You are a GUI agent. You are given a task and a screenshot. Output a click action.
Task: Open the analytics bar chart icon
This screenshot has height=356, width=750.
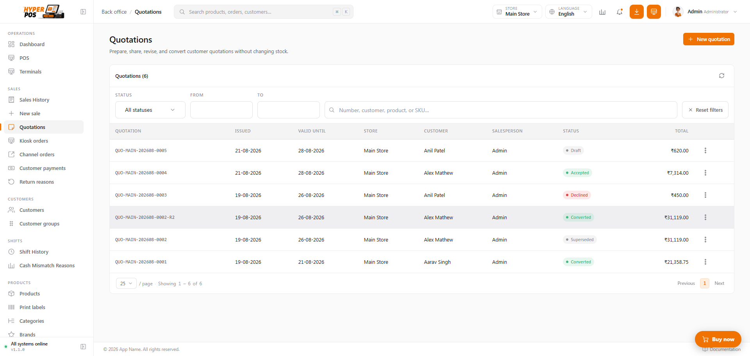602,12
